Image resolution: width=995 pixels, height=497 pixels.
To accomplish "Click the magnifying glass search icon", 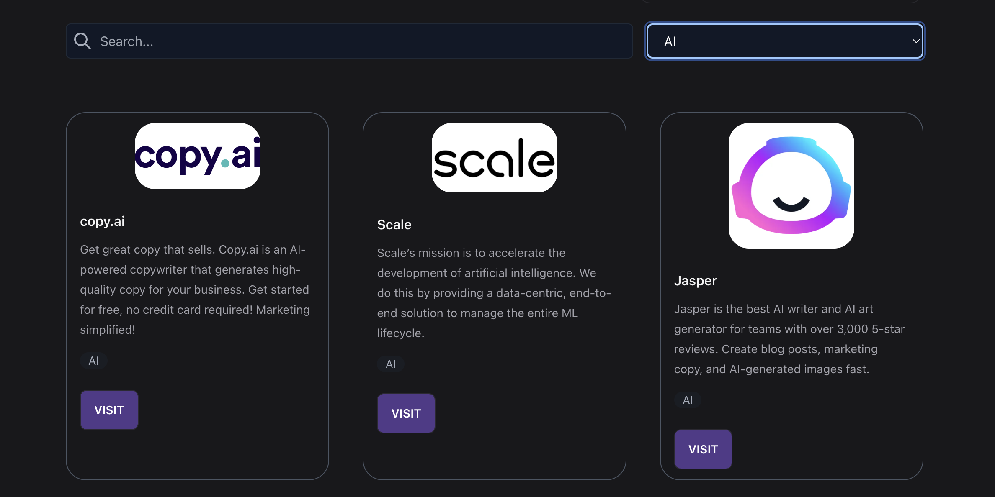I will 82,41.
